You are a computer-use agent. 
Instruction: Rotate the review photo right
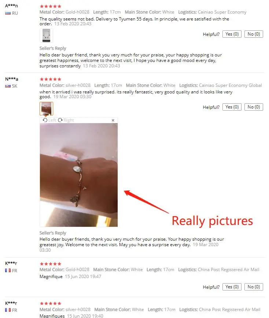[66, 120]
